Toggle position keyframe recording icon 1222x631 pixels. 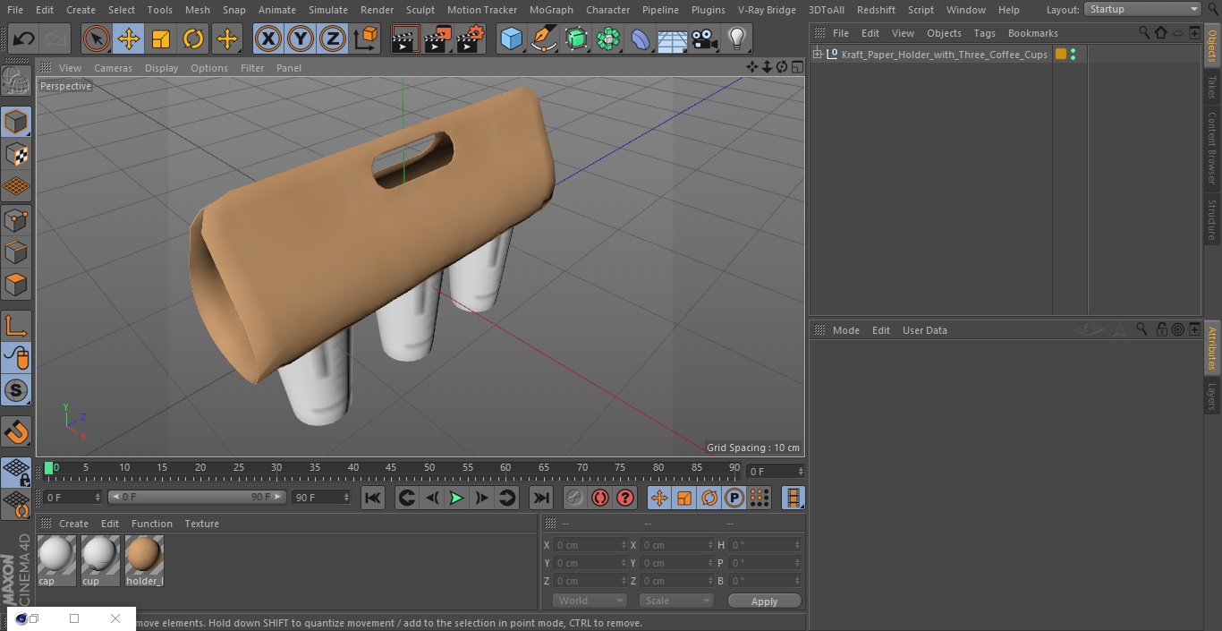coord(659,498)
